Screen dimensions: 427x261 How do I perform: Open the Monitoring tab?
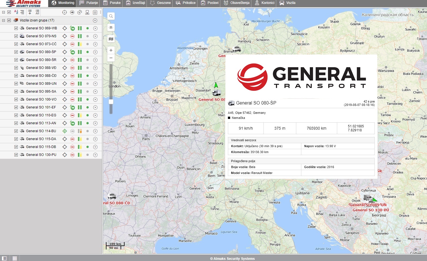(63, 3)
